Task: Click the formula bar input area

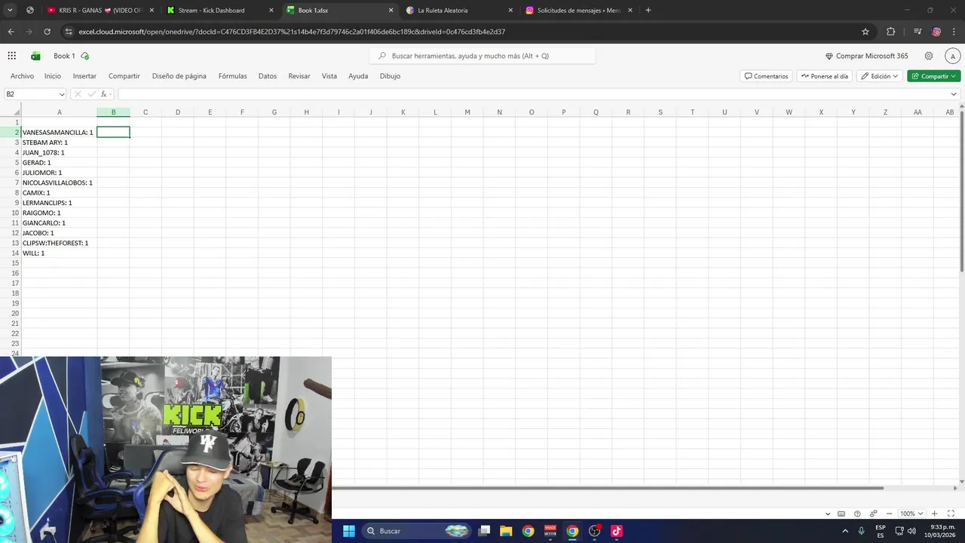Action: [532, 94]
